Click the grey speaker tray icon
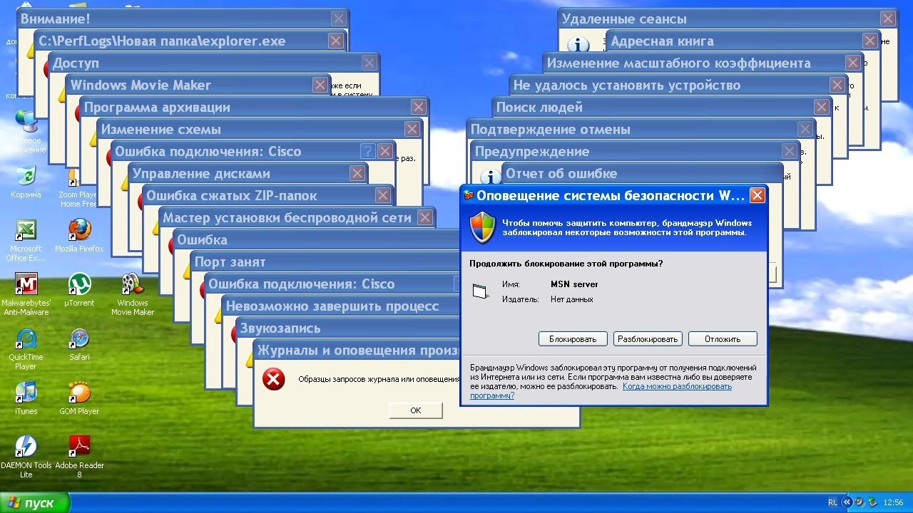 point(860,502)
